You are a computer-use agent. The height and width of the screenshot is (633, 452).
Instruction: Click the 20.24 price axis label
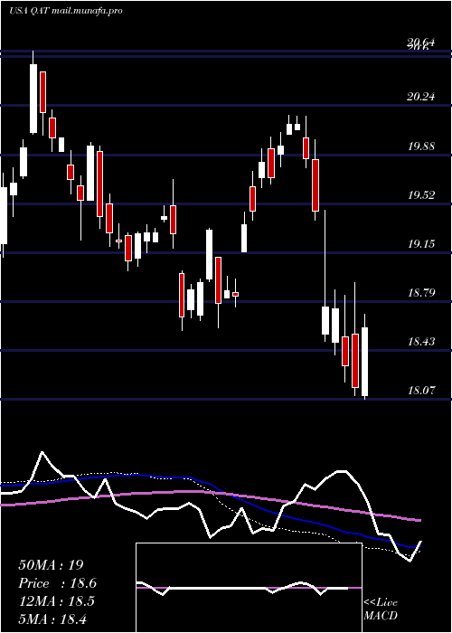421,97
